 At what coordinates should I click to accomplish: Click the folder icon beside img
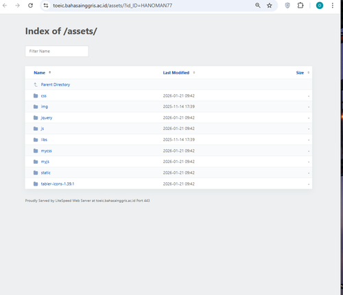[36, 107]
